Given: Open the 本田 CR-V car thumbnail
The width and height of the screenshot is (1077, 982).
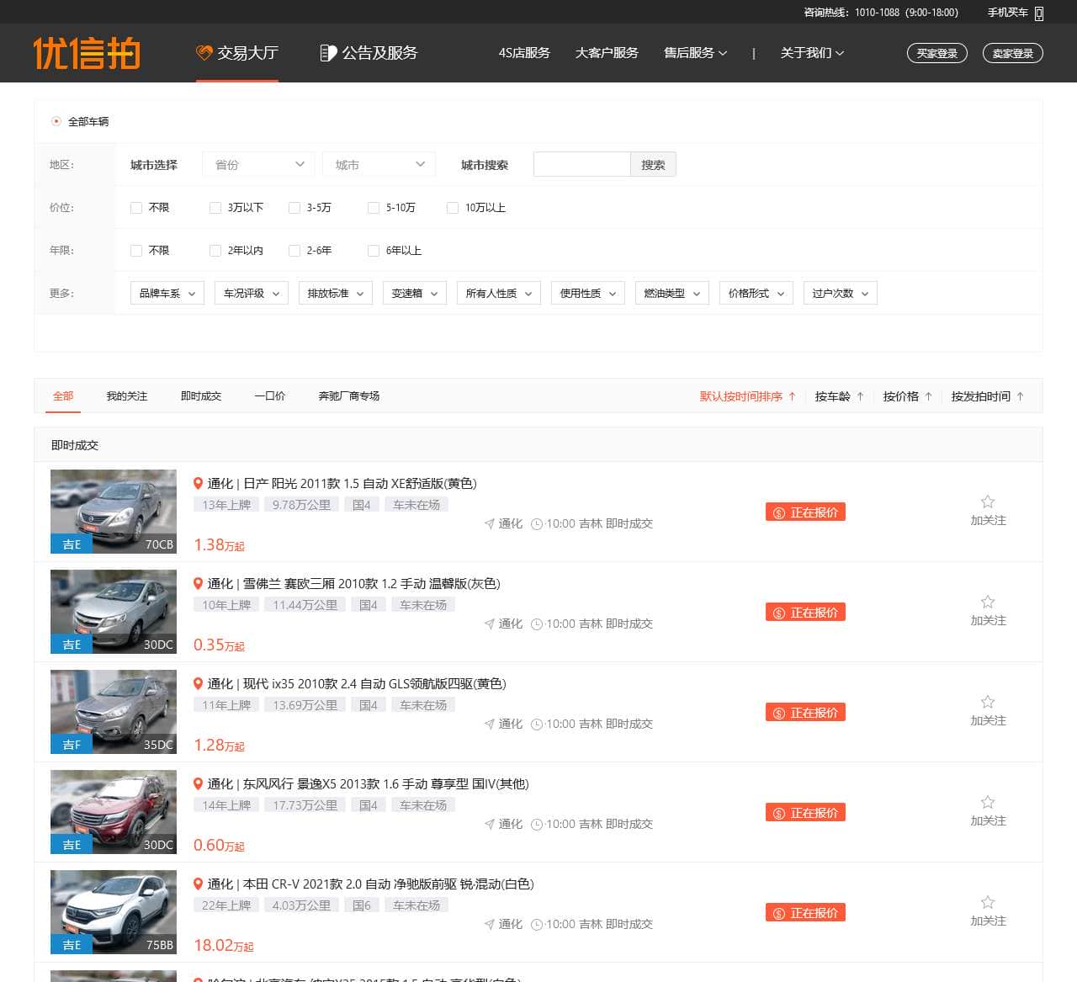Looking at the screenshot, I should click(114, 912).
